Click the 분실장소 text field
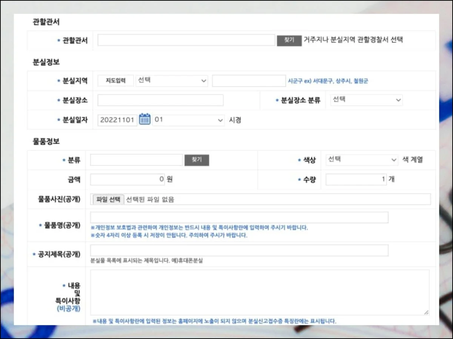Screen dimensions: 453x339 point(160,100)
